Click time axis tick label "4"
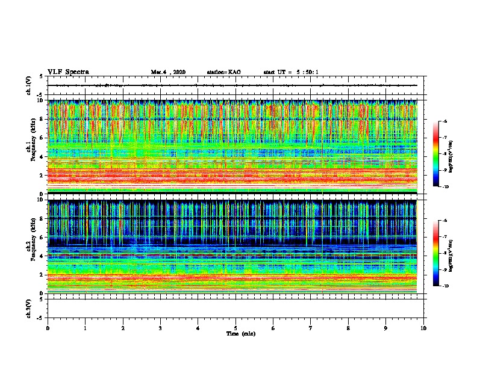Viewport: 477px width, 368px height. (198, 328)
